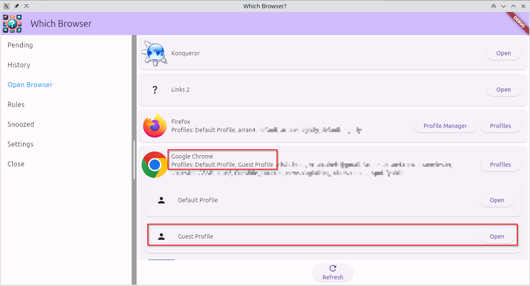Viewport: 530px width, 286px height.
Task: Click the double-chevron shade button in title bar
Action: click(494, 6)
